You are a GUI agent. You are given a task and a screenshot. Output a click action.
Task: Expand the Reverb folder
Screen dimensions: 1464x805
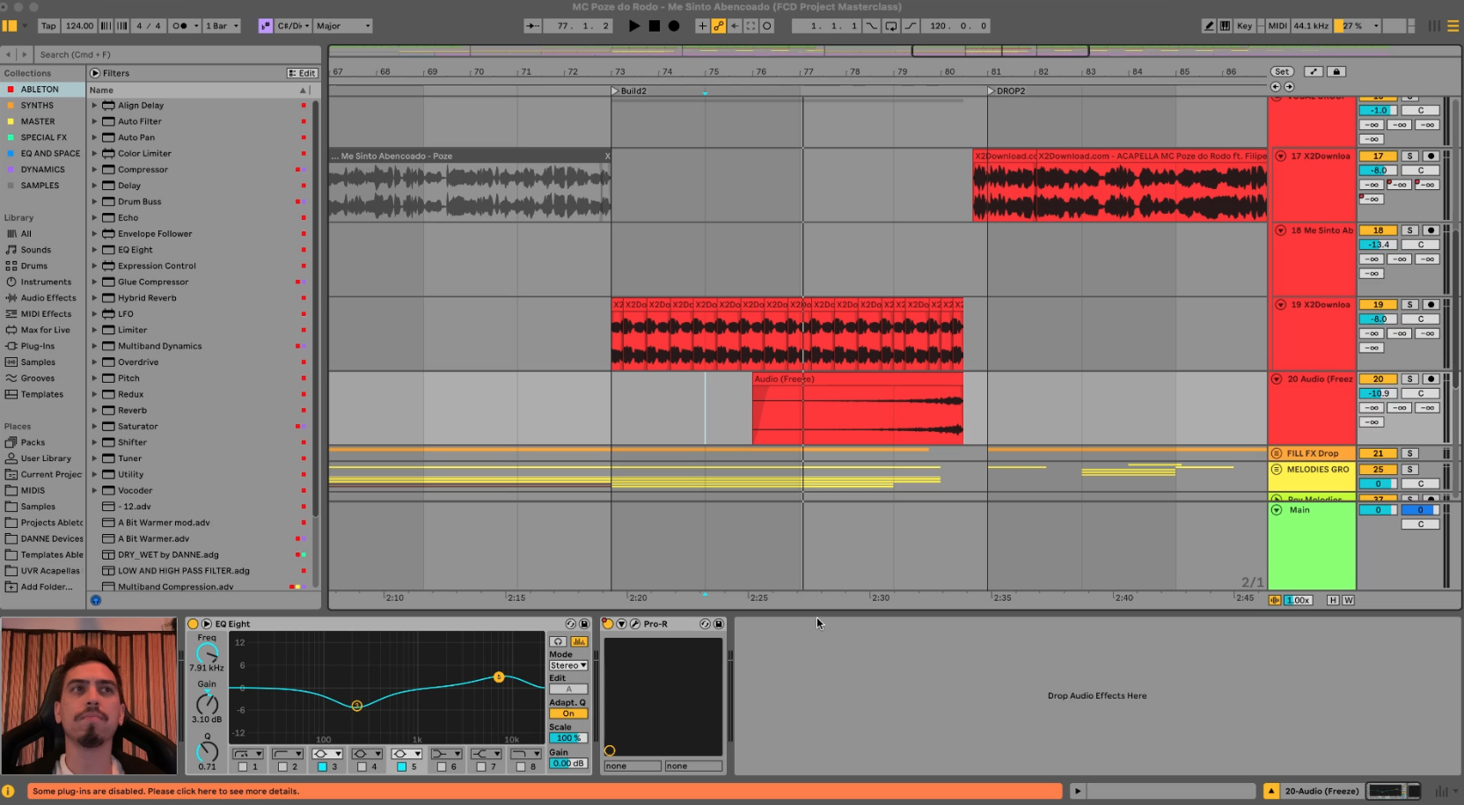pyautogui.click(x=94, y=410)
